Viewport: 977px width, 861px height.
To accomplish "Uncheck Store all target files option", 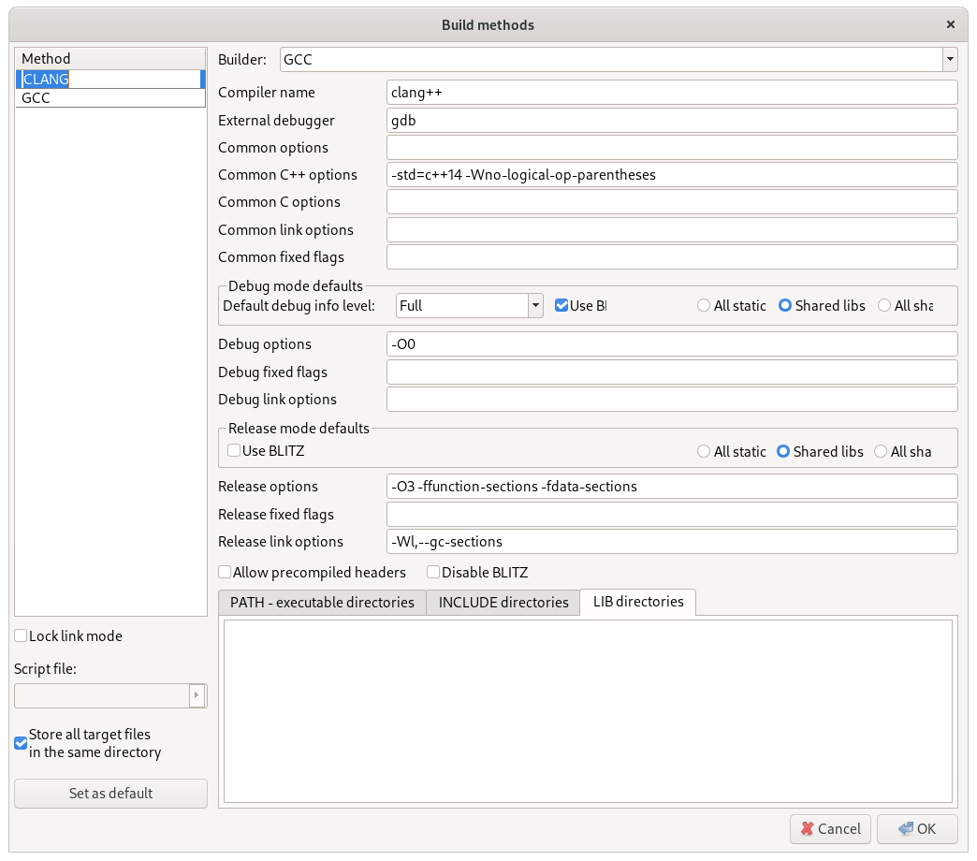I will [21, 743].
